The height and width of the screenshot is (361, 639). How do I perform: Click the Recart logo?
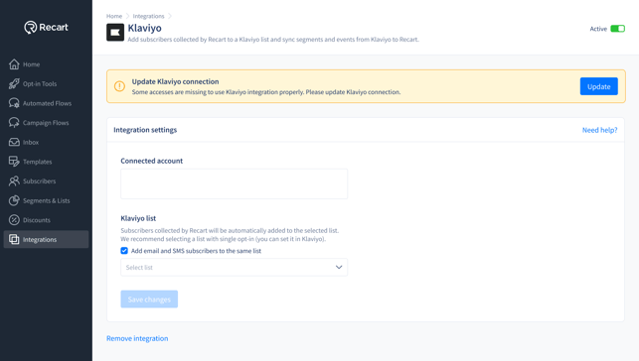pos(46,27)
